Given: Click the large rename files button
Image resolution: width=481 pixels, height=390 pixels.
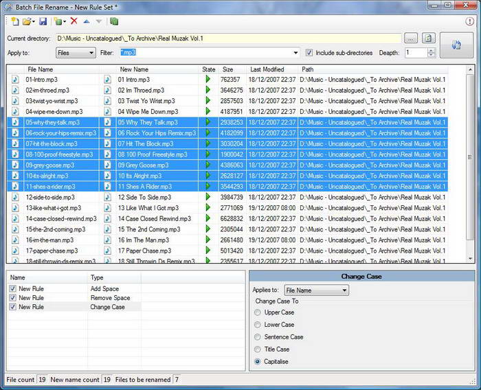Looking at the screenshot, I should click(x=456, y=45).
